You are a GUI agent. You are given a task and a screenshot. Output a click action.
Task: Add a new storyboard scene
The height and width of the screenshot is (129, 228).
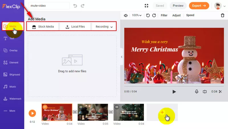click(x=162, y=112)
